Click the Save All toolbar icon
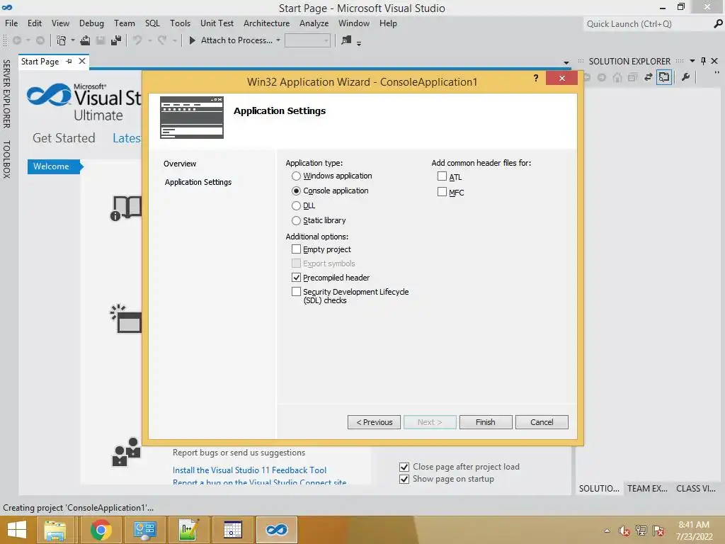The width and height of the screenshot is (725, 544). (116, 40)
